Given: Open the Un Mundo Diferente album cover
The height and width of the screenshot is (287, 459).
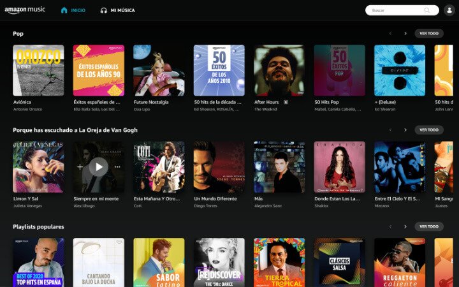Looking at the screenshot, I should 219,167.
